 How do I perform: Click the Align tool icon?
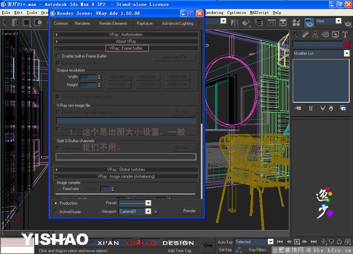click(x=246, y=22)
